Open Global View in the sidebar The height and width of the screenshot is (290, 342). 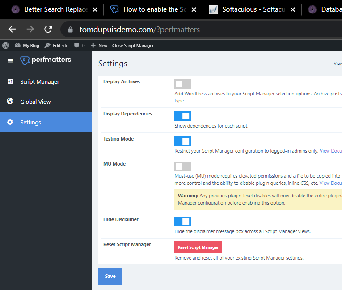point(35,102)
